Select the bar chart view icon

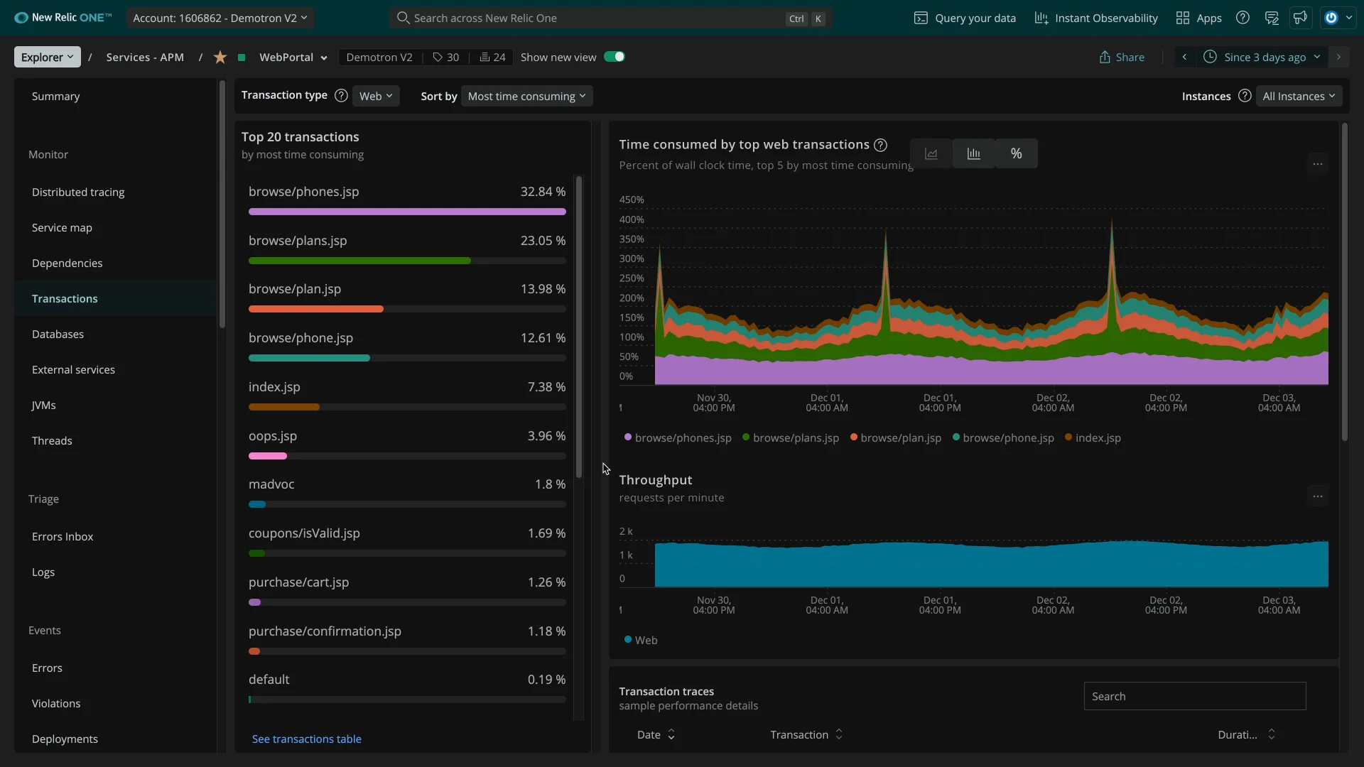pos(974,153)
